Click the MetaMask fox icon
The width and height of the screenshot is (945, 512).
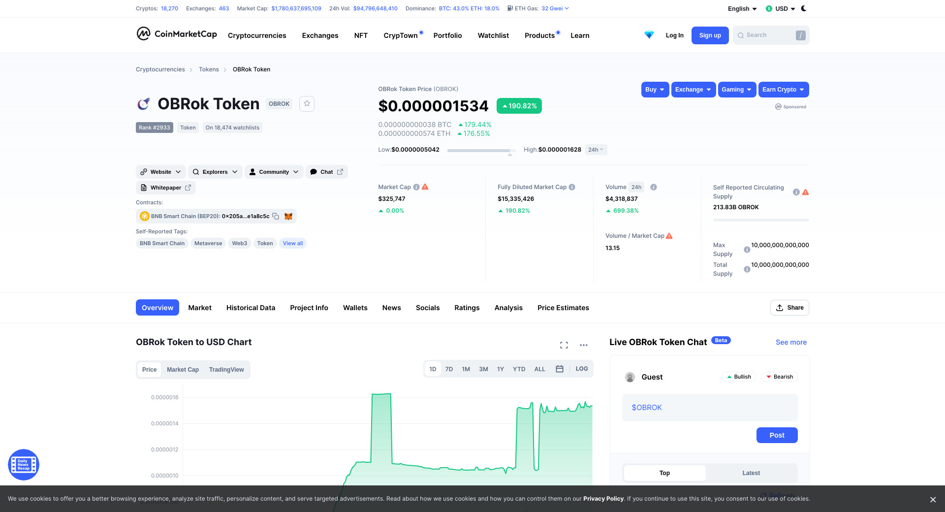(x=288, y=216)
